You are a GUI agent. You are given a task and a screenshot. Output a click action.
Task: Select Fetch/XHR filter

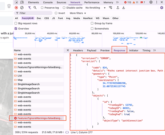pyautogui.click(x=28, y=18)
